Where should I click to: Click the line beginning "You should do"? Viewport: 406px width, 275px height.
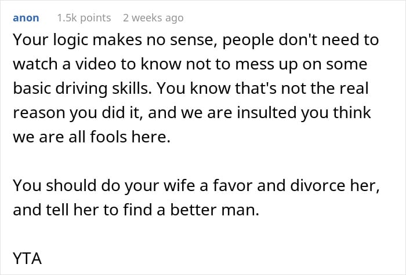point(196,186)
